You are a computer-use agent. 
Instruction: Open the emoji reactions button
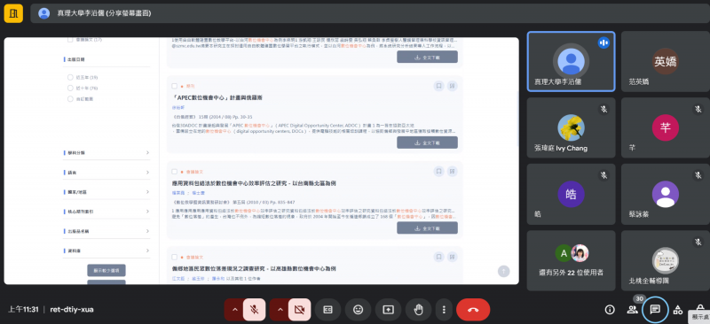[x=359, y=310]
